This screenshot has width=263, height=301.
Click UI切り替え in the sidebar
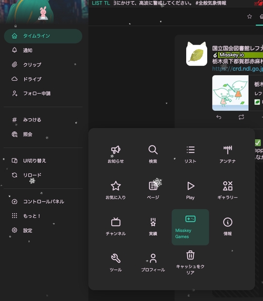(43, 161)
